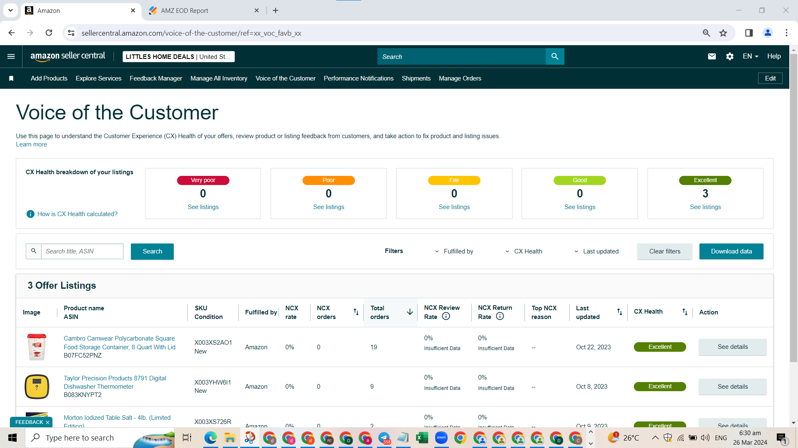
Task: Click See details for Taylor thermometer
Action: 732,387
